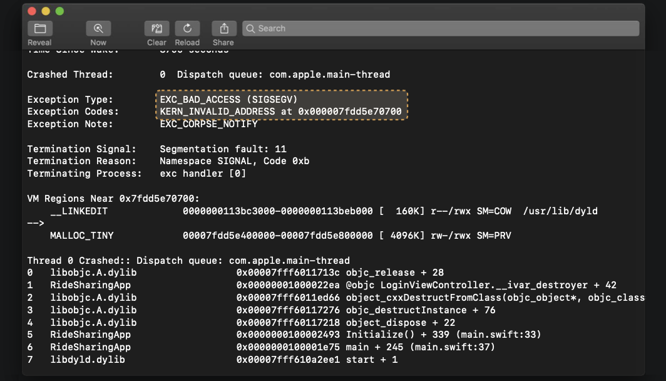Image resolution: width=666 pixels, height=381 pixels.
Task: Click the Reveal folder icon
Action: click(x=39, y=28)
